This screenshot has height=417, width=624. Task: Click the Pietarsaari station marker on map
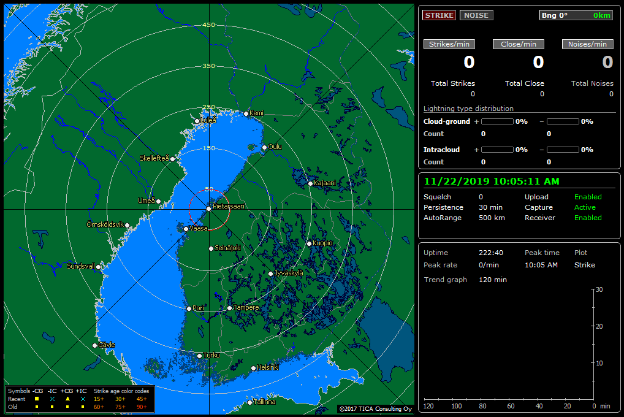[x=209, y=208]
